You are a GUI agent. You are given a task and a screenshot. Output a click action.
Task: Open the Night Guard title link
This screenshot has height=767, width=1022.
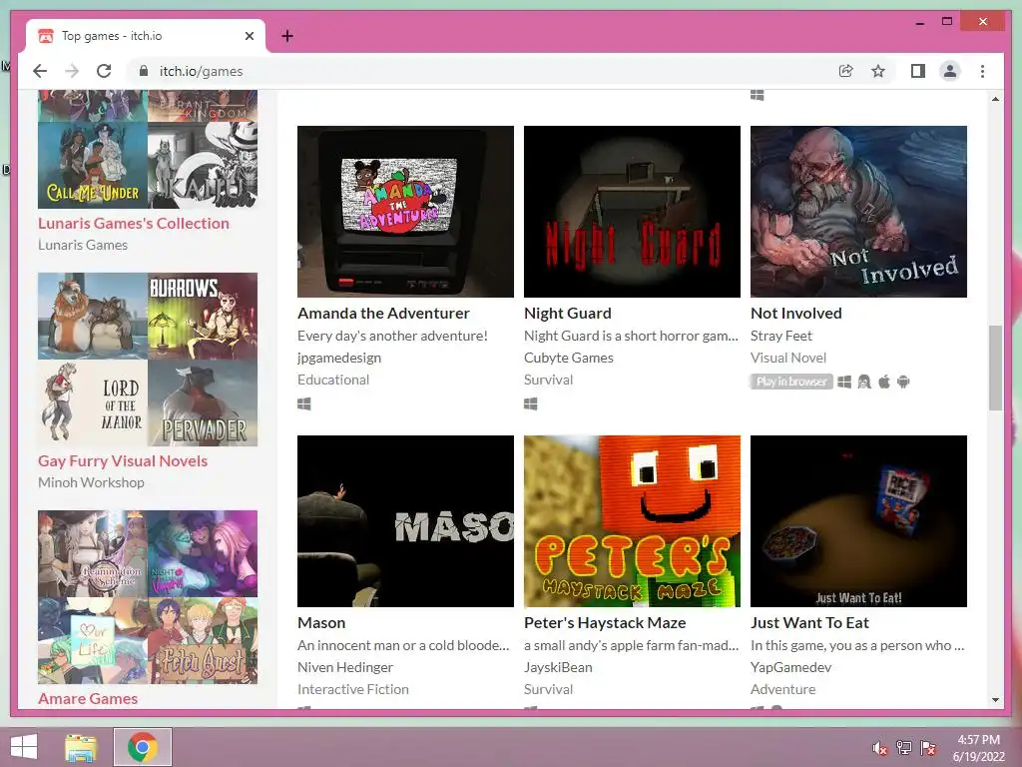click(x=568, y=313)
